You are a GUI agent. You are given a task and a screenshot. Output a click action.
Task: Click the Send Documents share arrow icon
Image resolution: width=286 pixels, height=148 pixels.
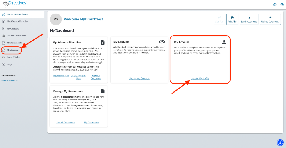(x=249, y=18)
